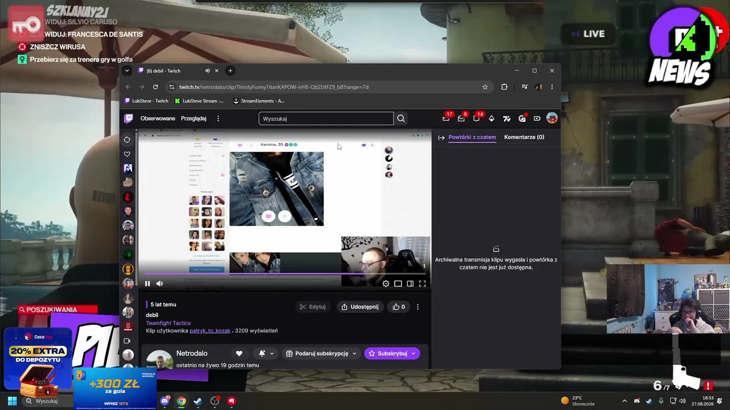Open LukiSteve - Twitch bookmark
This screenshot has height=410, width=730.
[147, 101]
